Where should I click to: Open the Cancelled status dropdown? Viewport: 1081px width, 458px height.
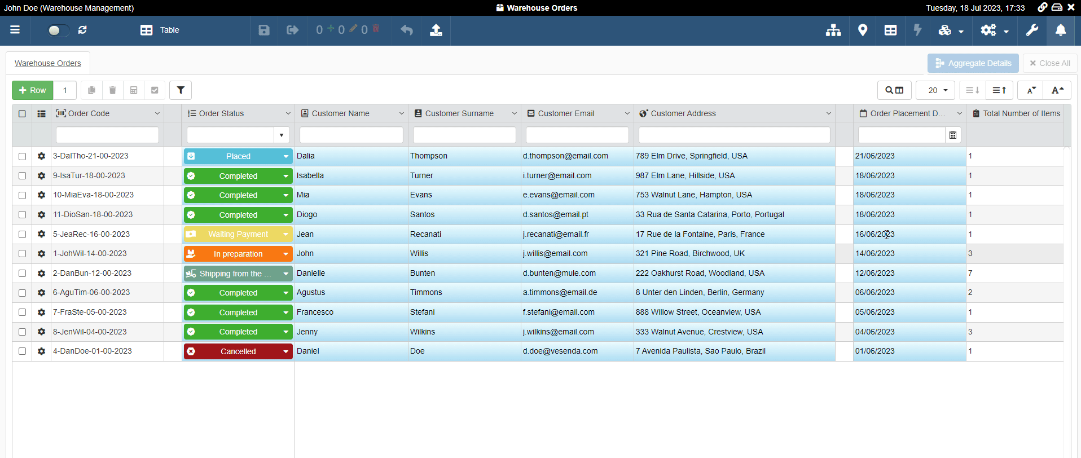click(285, 351)
